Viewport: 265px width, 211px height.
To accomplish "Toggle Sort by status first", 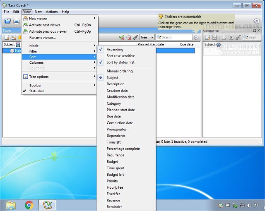I will pos(126,62).
